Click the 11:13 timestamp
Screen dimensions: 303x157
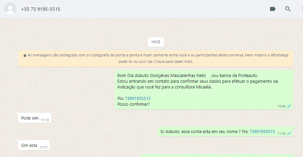coord(45,120)
